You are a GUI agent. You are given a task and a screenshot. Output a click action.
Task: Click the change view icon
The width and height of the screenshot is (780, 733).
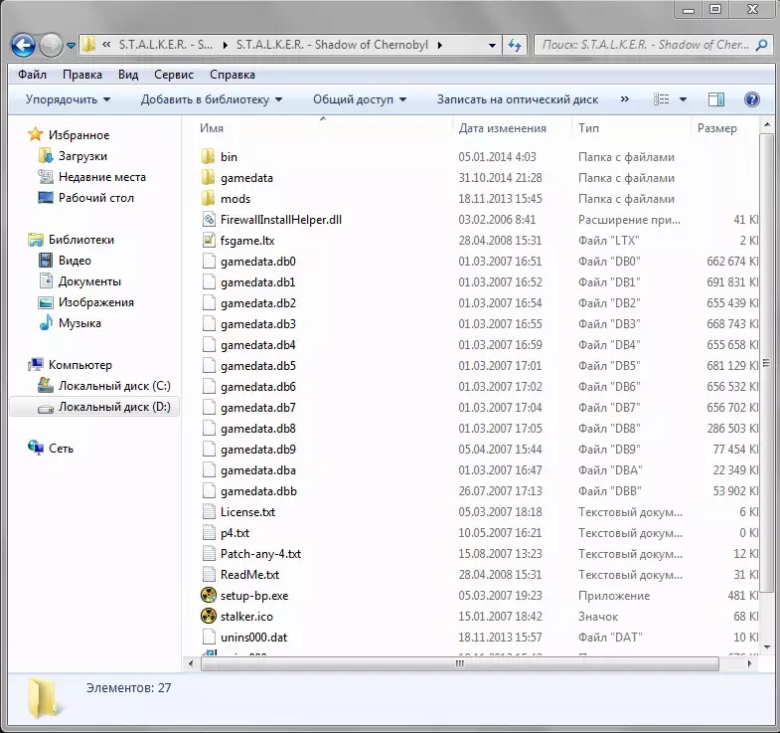pyautogui.click(x=661, y=99)
